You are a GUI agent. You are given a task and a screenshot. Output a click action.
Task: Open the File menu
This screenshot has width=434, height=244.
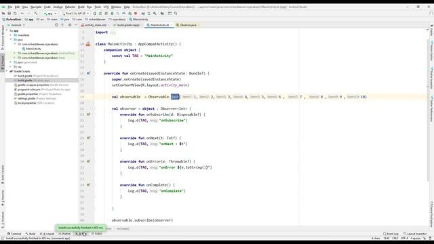tap(9, 7)
